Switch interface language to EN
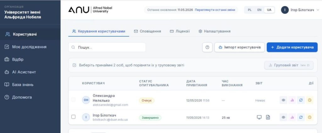Viewport: 322px width, 133px height. (259, 10)
